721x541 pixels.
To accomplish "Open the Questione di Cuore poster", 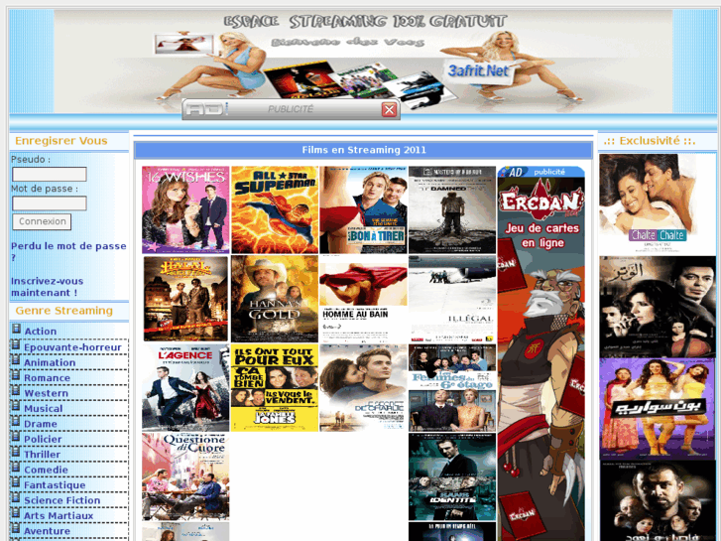I will click(185, 477).
